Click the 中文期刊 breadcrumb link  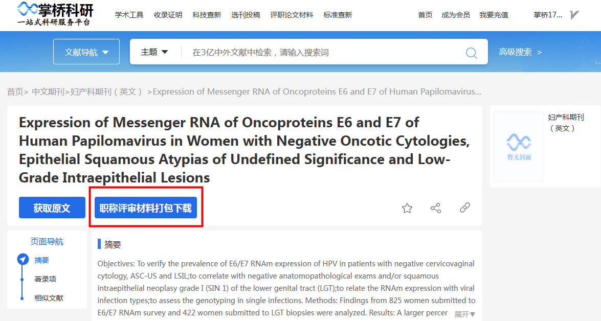click(48, 92)
